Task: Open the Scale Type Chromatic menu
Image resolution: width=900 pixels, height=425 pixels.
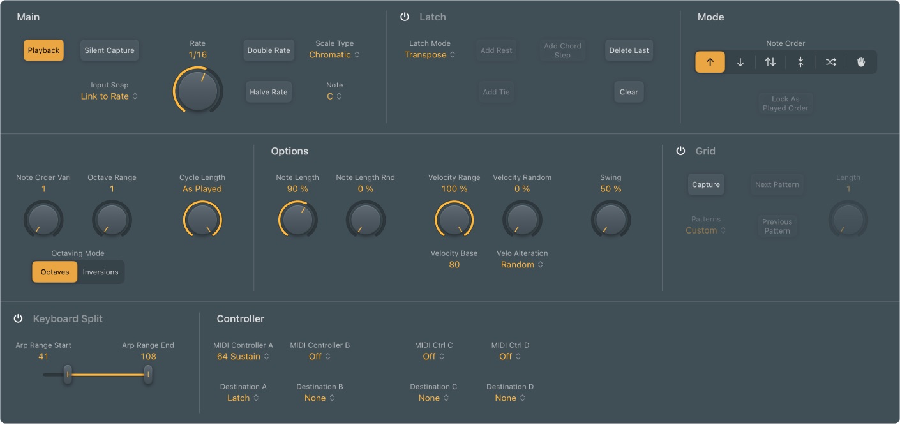Action: tap(334, 55)
